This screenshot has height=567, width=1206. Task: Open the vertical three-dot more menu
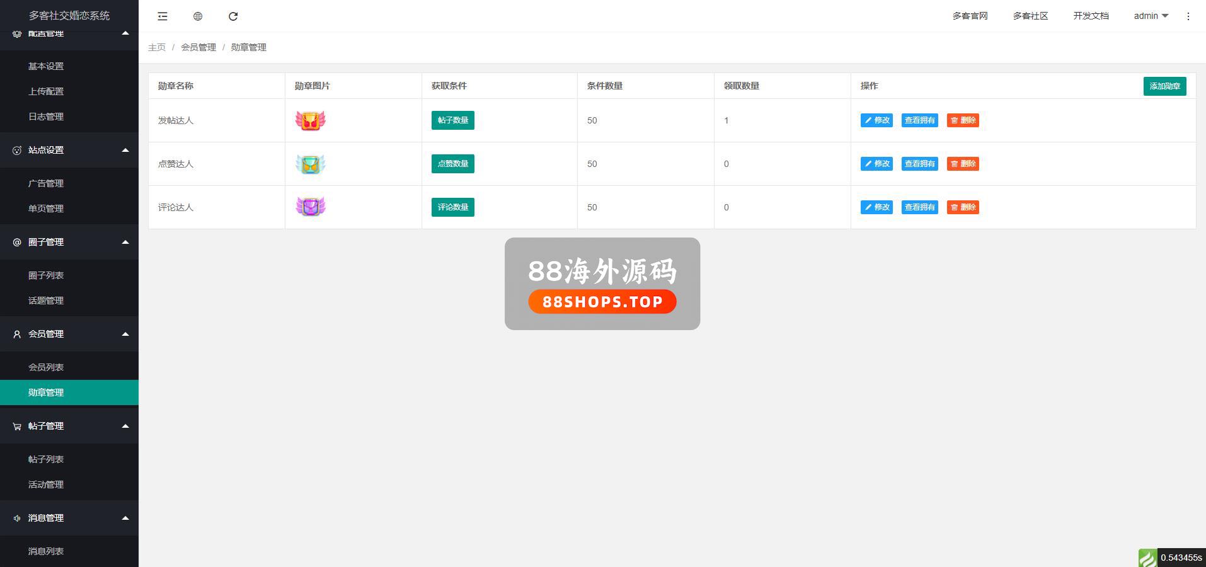[1188, 16]
